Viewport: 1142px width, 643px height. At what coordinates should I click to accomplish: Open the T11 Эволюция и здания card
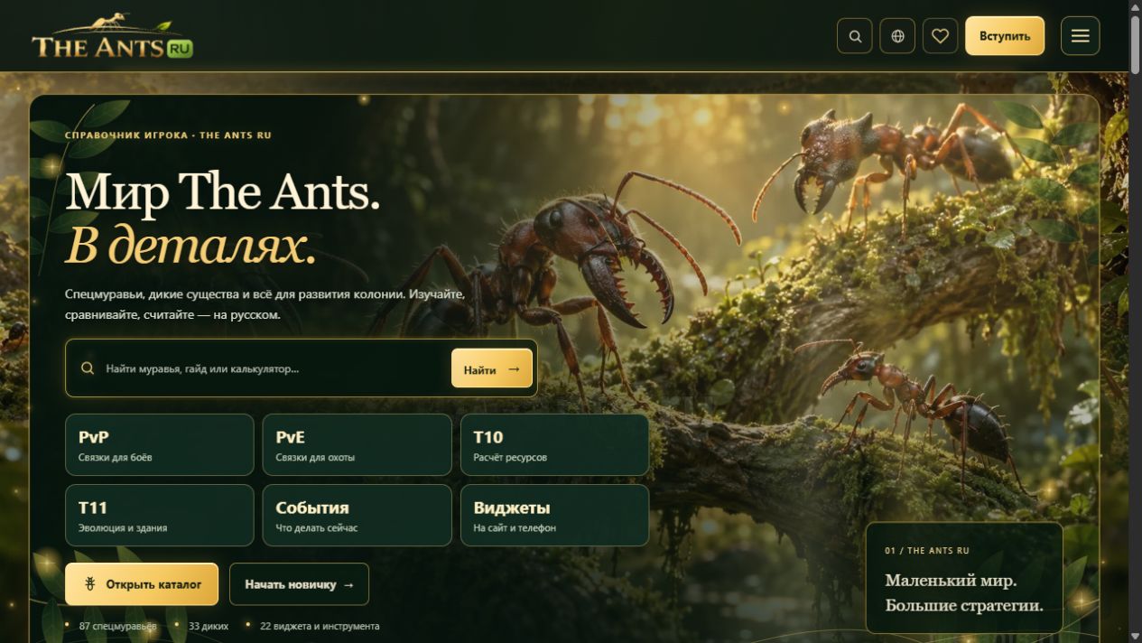(159, 515)
